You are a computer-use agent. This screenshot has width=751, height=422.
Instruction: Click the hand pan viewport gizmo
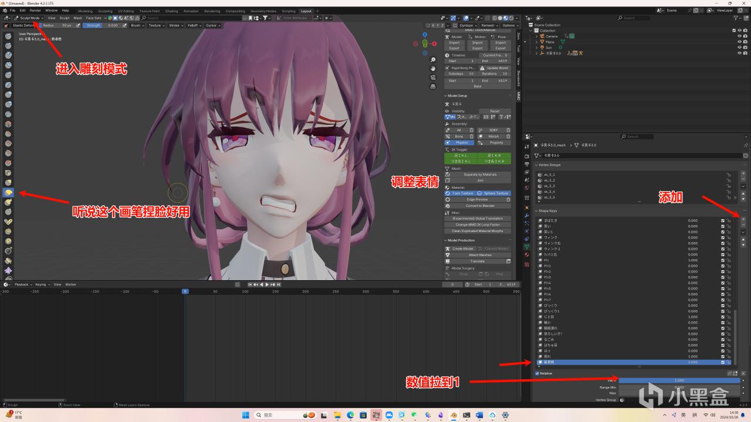click(x=432, y=69)
